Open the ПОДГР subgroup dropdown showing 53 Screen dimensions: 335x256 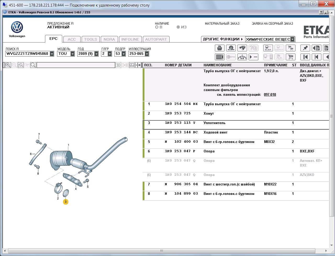point(123,54)
